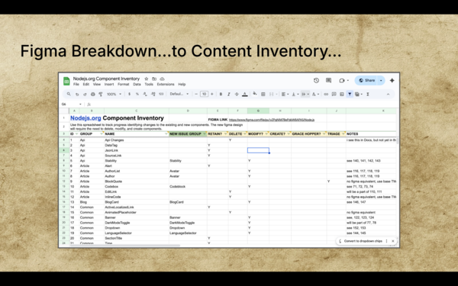Open the Insert menu
Image resolution: width=458 pixels, height=286 pixels.
click(109, 85)
